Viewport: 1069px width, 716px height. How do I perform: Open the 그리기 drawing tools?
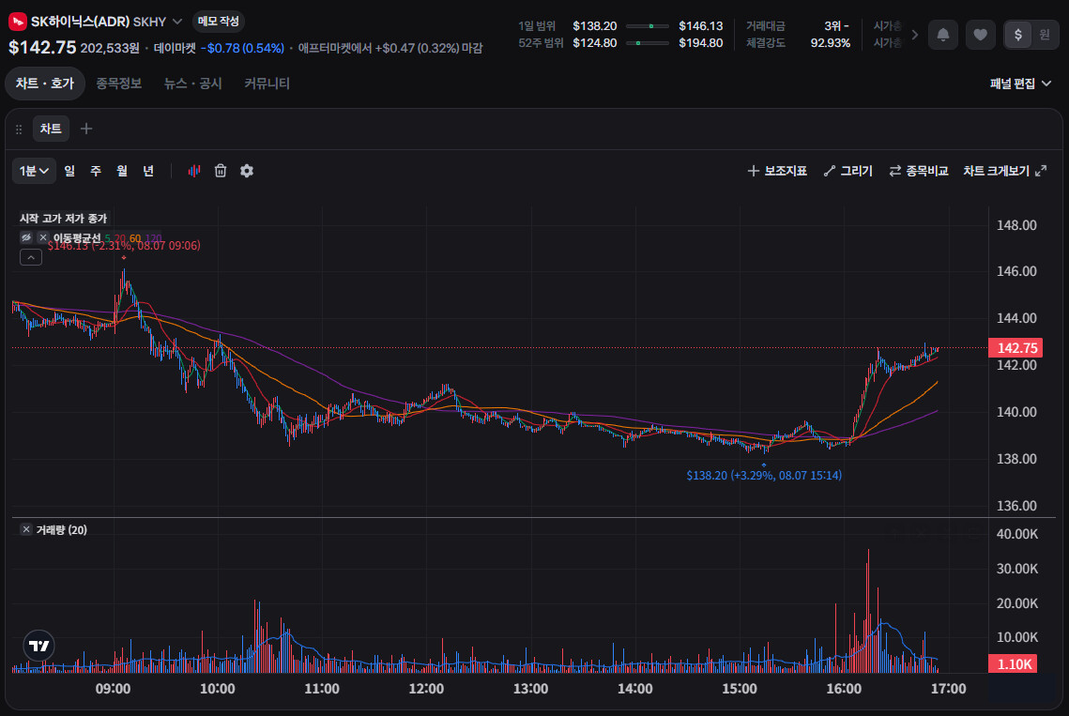[848, 171]
